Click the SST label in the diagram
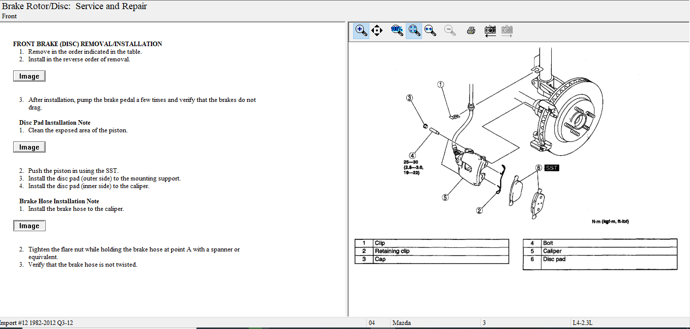 point(551,168)
